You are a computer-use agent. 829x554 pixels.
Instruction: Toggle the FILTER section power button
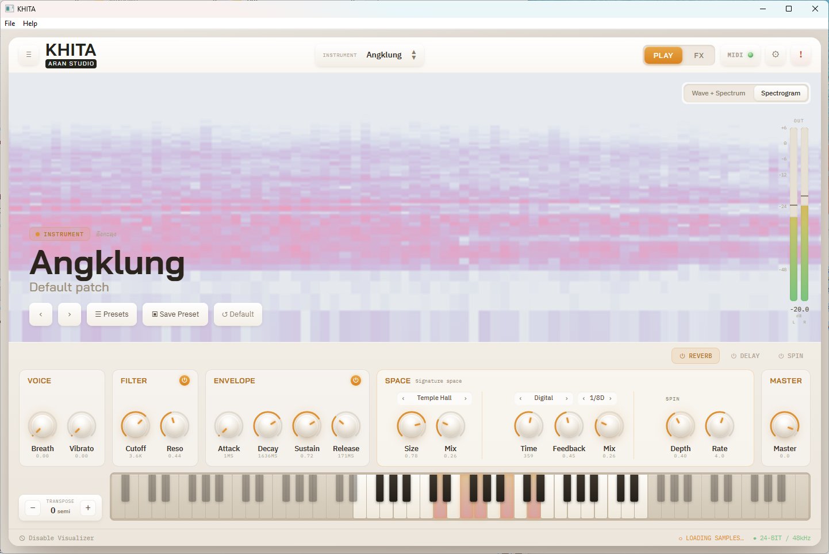(185, 380)
